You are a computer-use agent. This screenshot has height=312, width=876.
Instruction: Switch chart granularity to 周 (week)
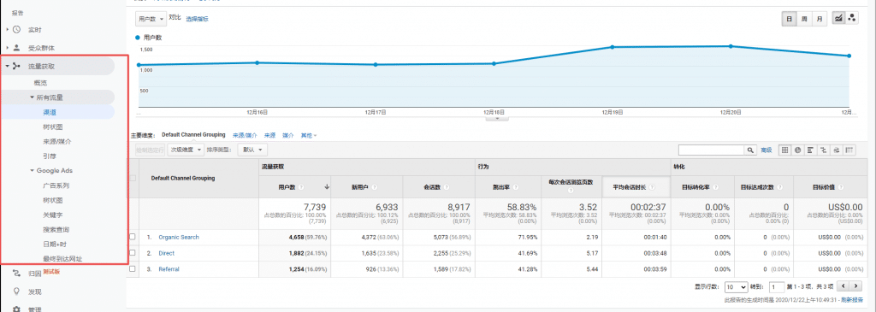[804, 19]
